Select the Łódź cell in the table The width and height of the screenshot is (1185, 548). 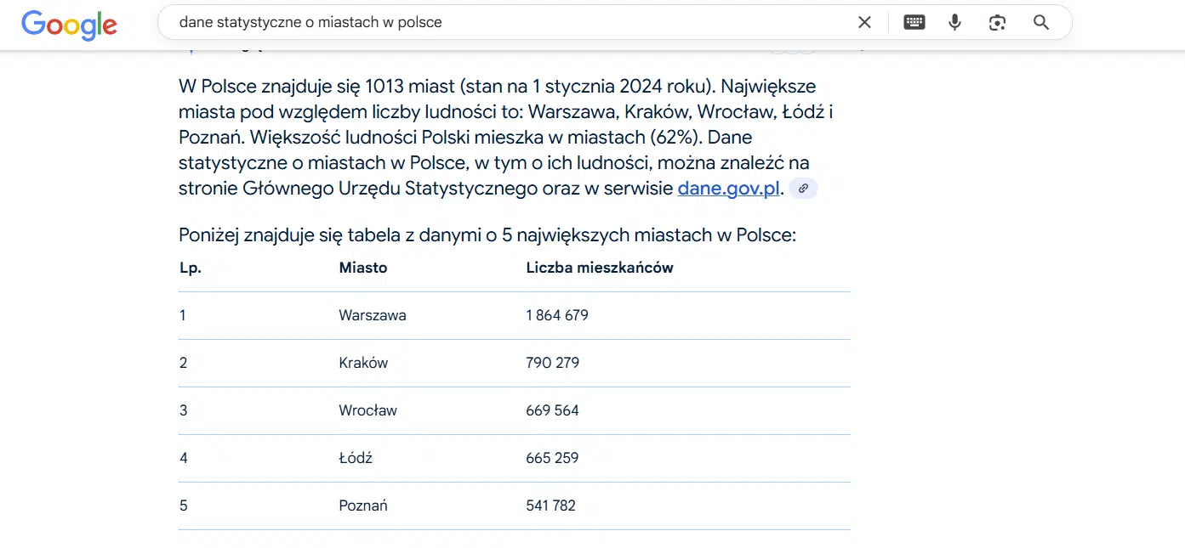pyautogui.click(x=356, y=458)
